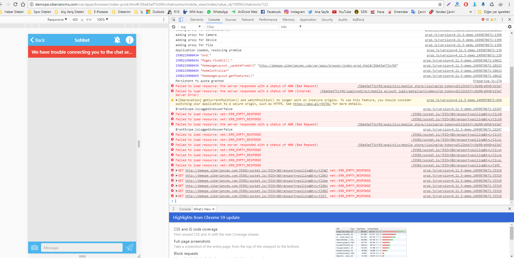514x258 pixels.
Task: Open the 'Info' log level dropdown
Action: coord(291,27)
